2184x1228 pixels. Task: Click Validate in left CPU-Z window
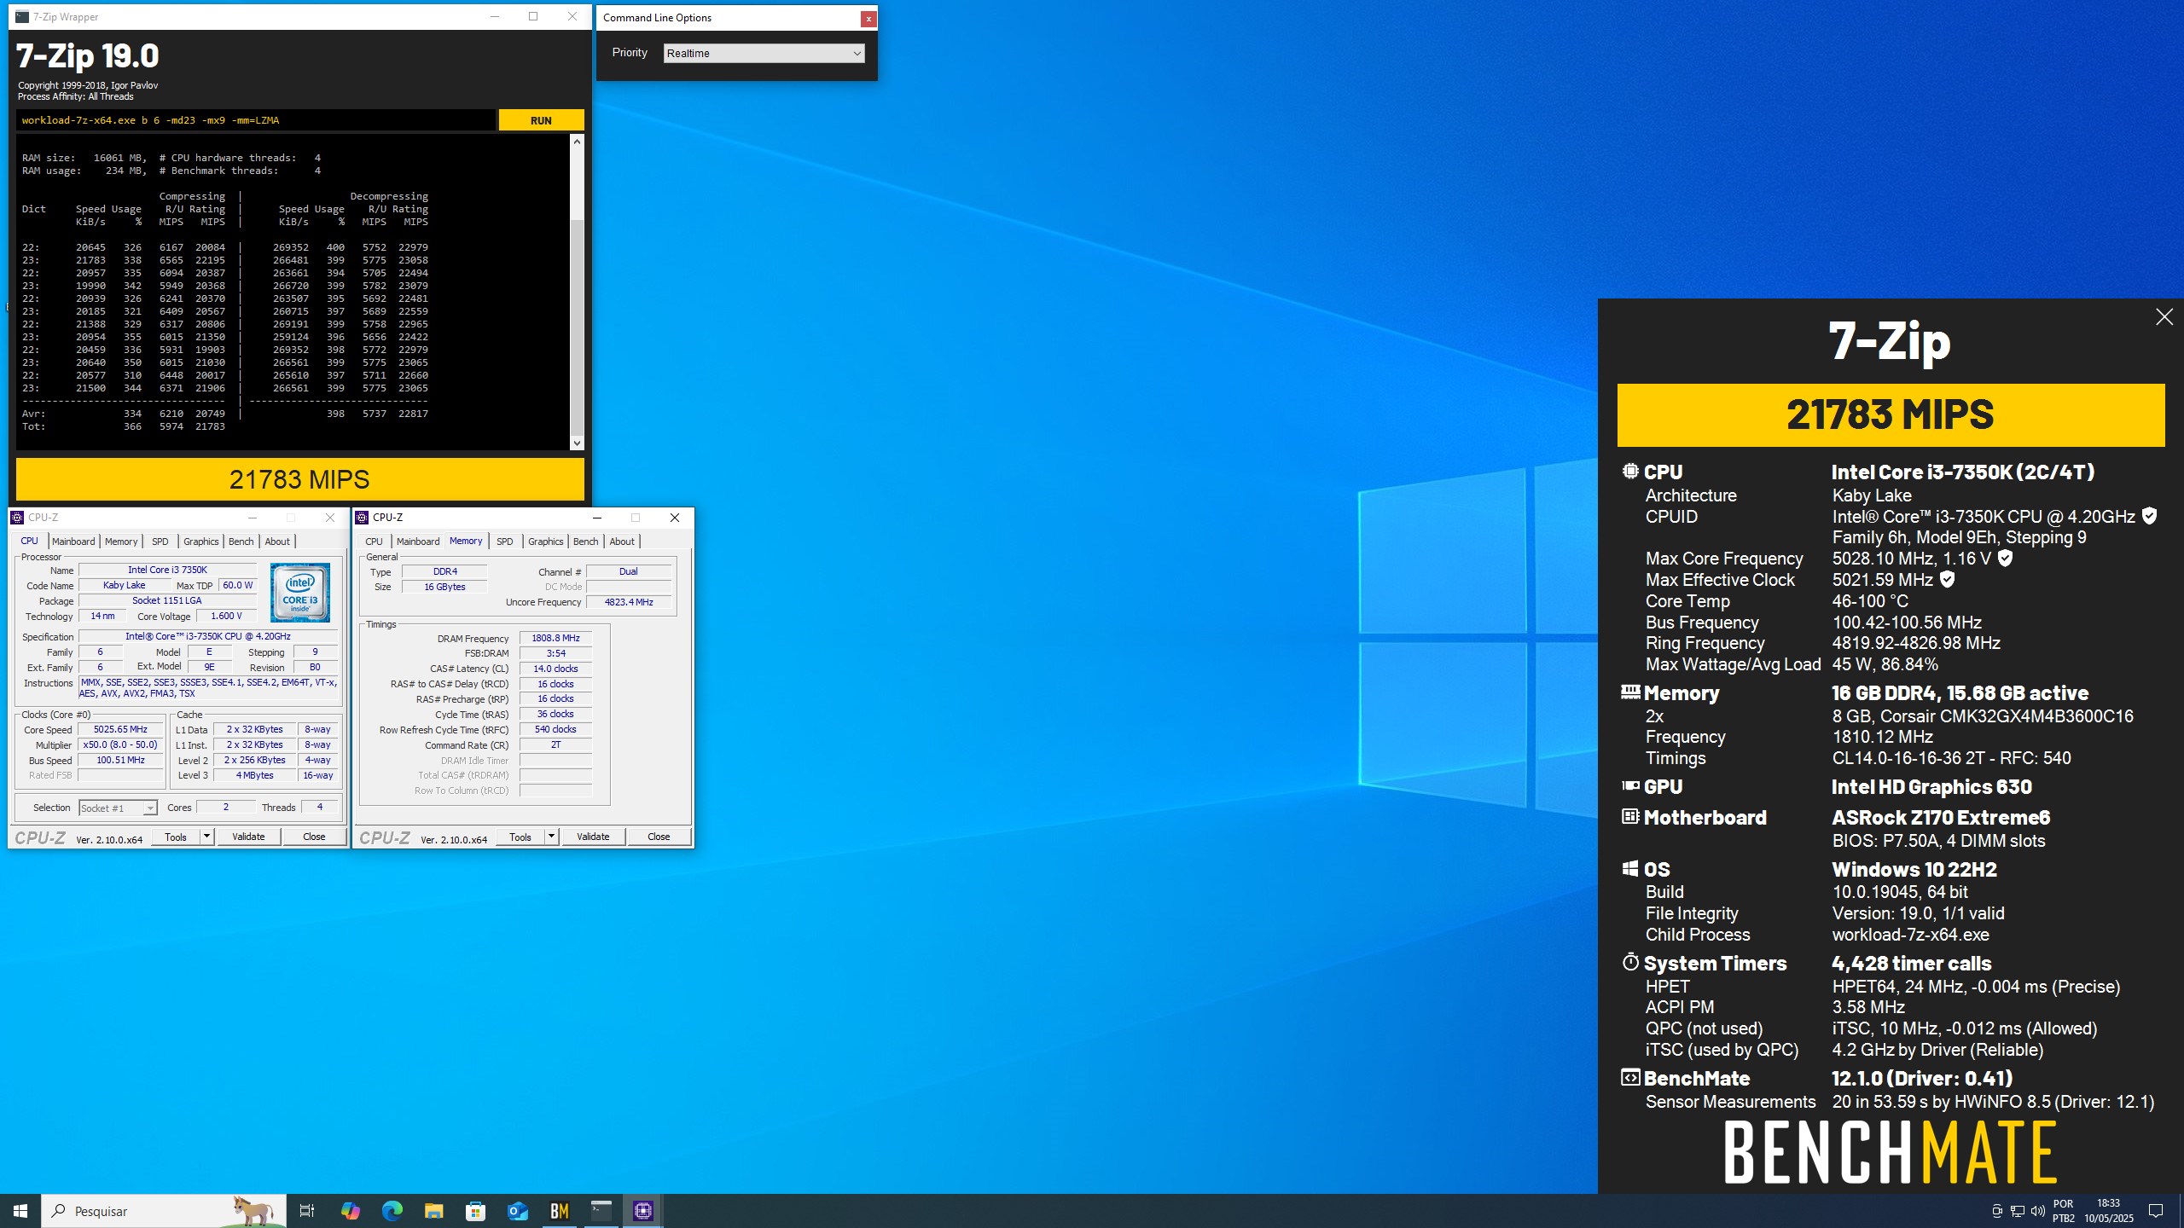click(x=248, y=837)
